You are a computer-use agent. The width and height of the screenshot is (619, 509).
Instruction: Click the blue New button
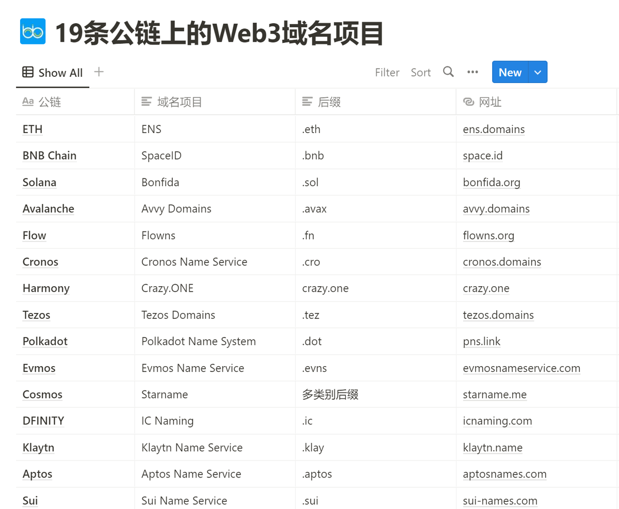pos(510,72)
